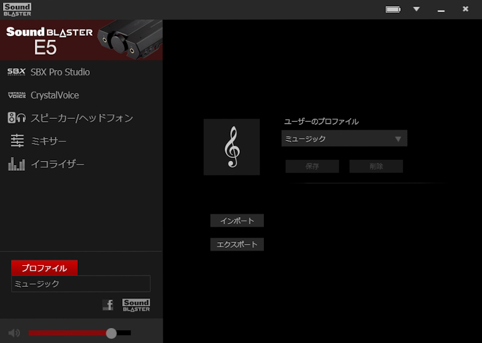Click the 削除 button
The width and height of the screenshot is (482, 343).
(376, 166)
